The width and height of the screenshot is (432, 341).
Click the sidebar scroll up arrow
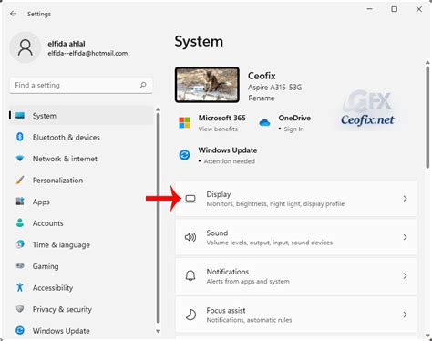pyautogui.click(x=158, y=109)
